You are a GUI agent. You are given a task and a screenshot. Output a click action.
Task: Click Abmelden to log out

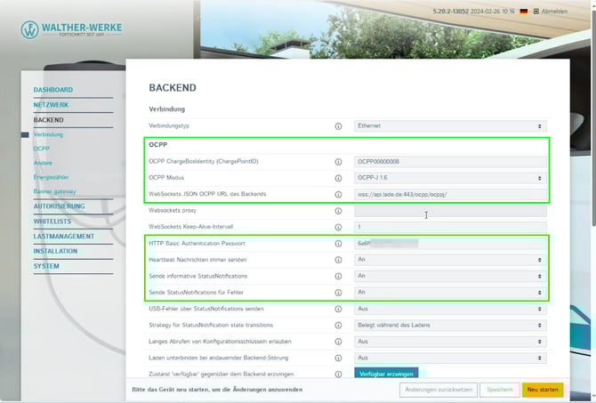(x=553, y=12)
